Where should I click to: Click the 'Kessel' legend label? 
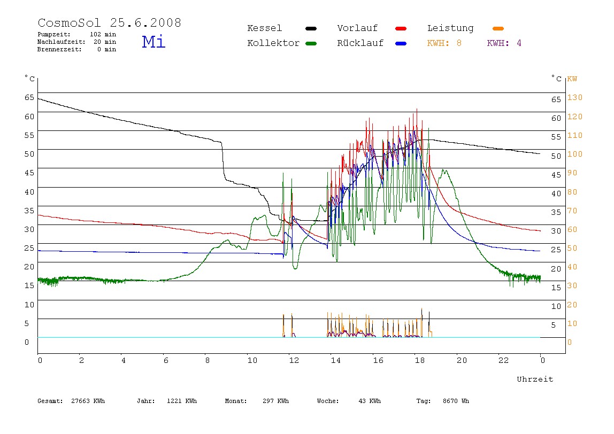click(264, 28)
